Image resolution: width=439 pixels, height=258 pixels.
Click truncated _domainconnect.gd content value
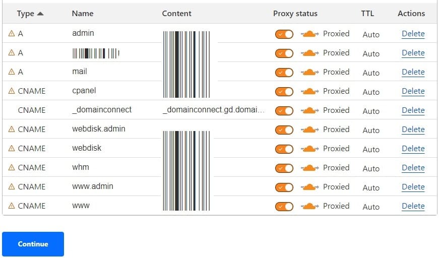coord(213,110)
